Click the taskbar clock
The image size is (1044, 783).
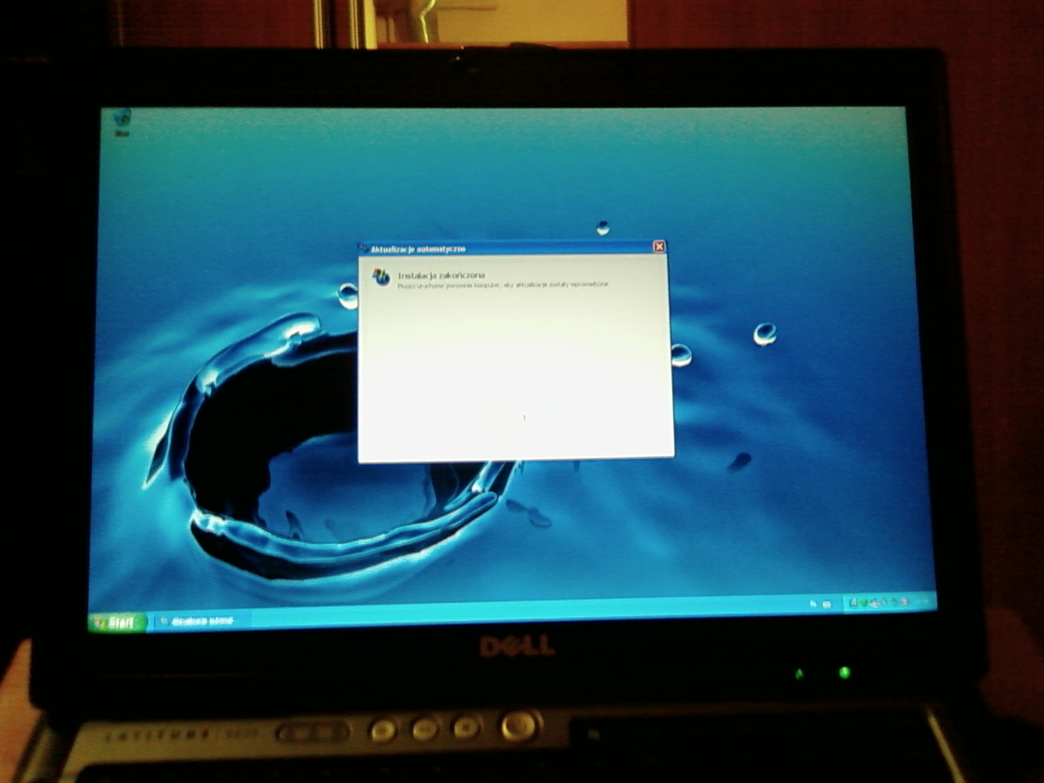921,600
